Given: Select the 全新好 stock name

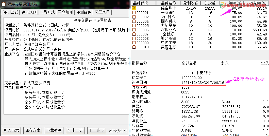Looking at the screenshot, I should pyautogui.click(x=169, y=34).
